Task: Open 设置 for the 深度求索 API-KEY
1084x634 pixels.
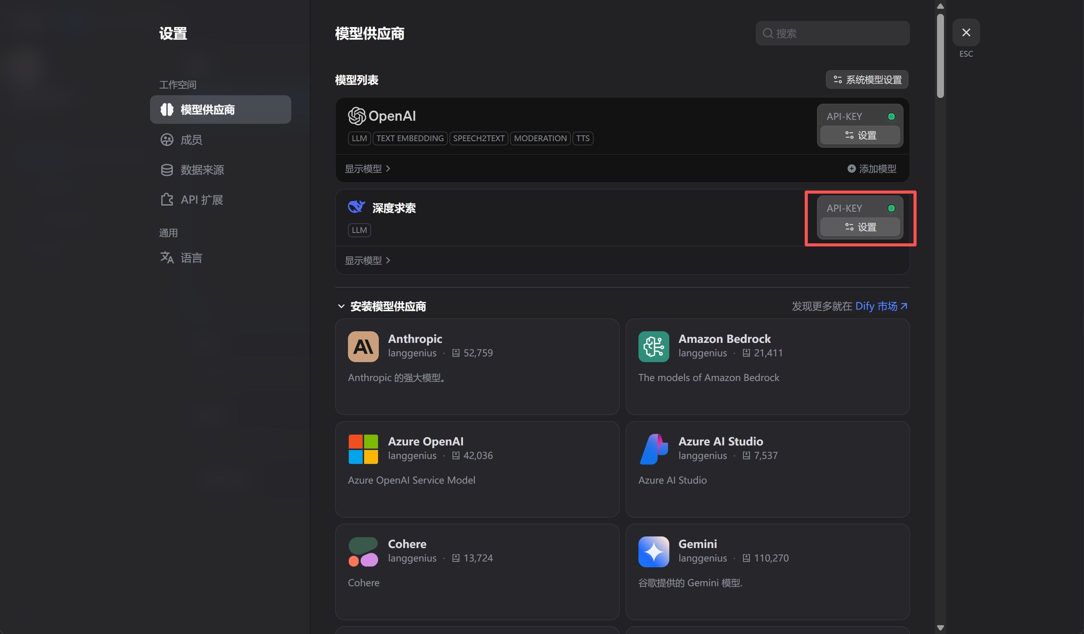Action: pyautogui.click(x=860, y=227)
